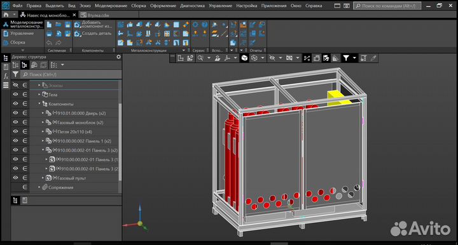458x245 pixels.
Task: Select Моделирование металлоконстр... toolbar set
Action: point(23,25)
